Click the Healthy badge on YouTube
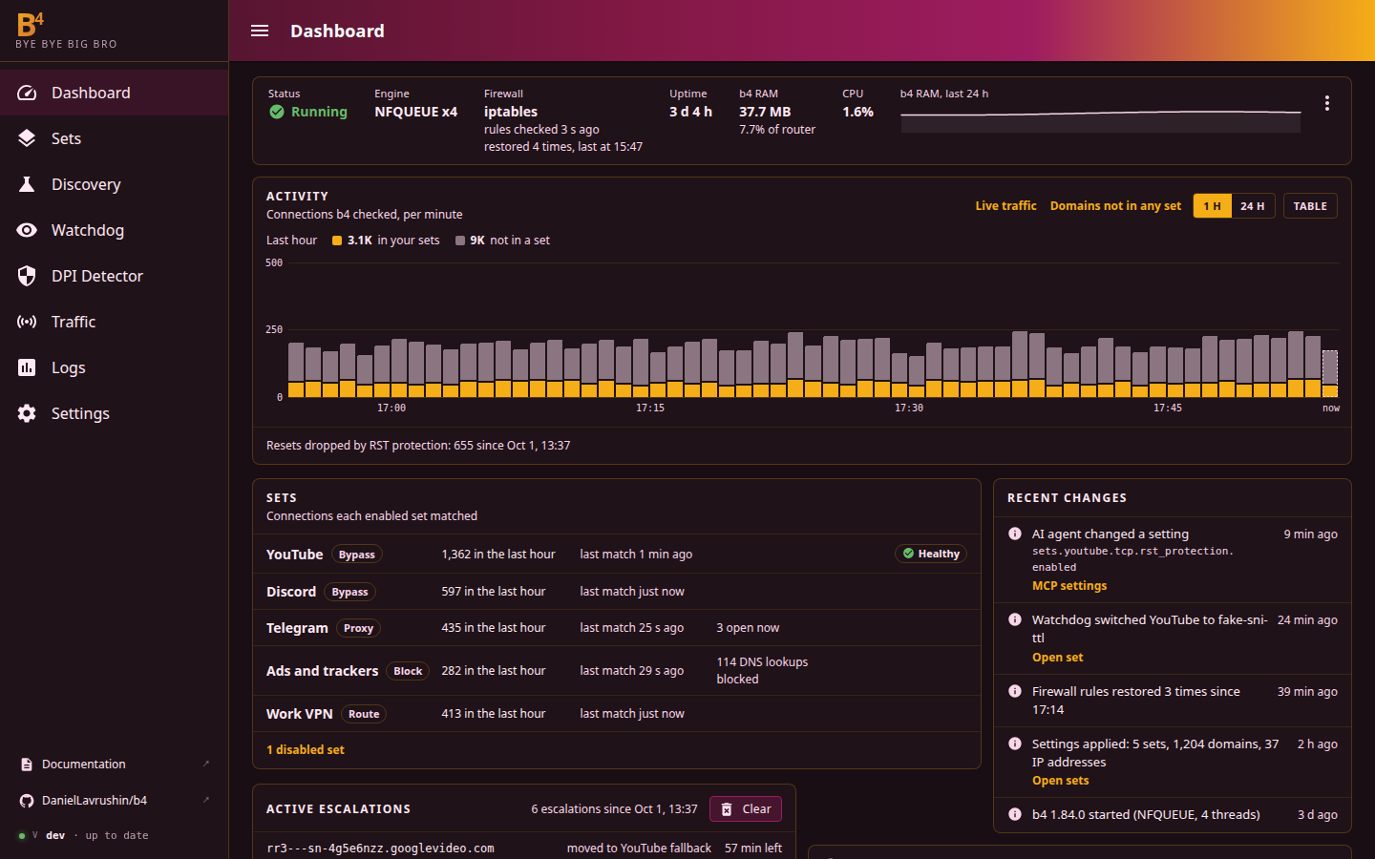 click(931, 554)
